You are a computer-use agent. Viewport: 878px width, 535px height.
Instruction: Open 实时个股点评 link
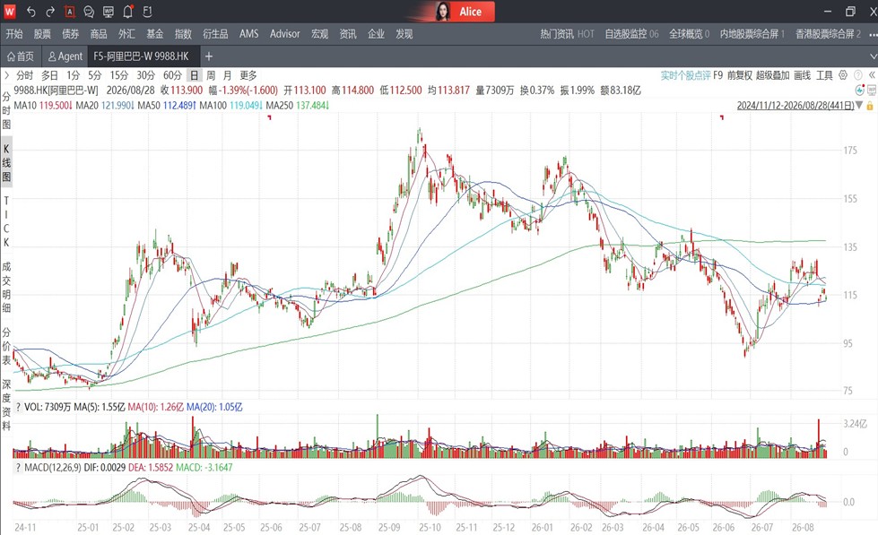coord(685,75)
